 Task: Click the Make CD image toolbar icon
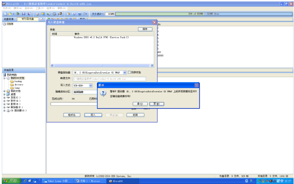pos(37,14)
